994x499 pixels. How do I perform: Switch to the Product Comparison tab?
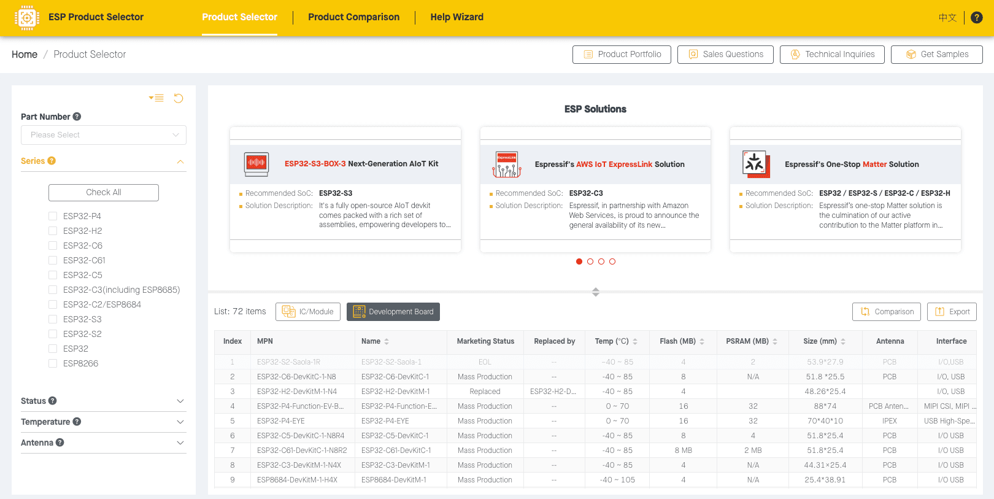click(x=353, y=17)
